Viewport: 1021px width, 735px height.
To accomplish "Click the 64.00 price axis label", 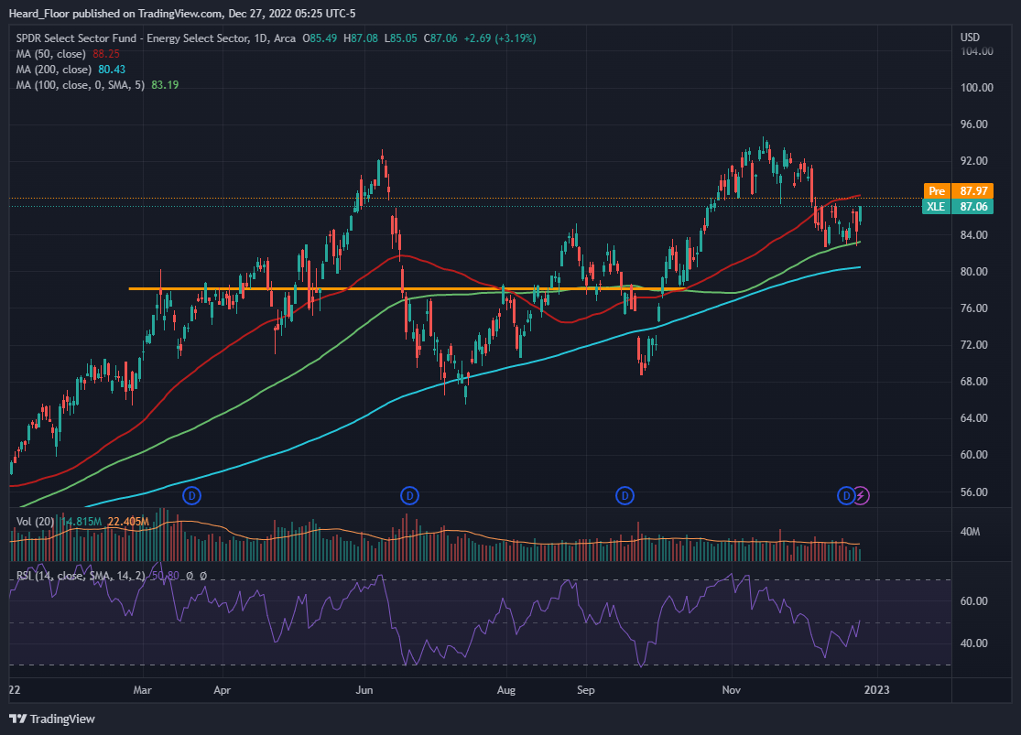I will [974, 418].
